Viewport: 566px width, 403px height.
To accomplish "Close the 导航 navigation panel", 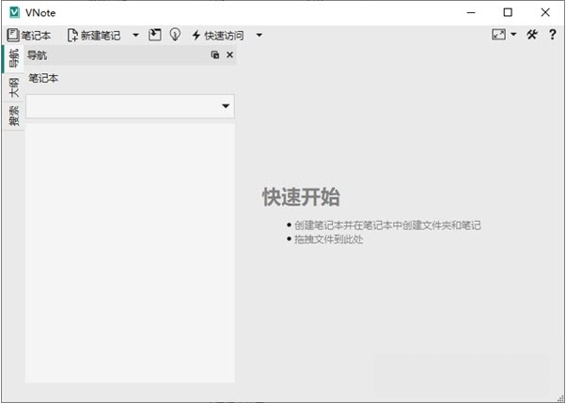I will pyautogui.click(x=229, y=55).
